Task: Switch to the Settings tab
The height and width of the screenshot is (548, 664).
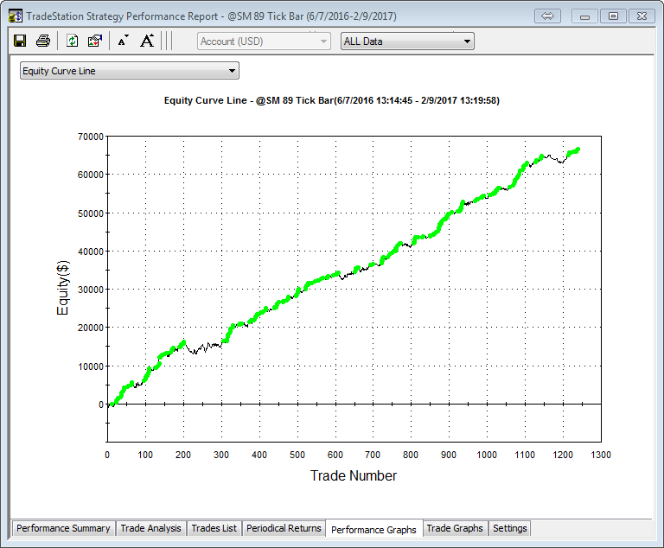Action: coord(509,528)
